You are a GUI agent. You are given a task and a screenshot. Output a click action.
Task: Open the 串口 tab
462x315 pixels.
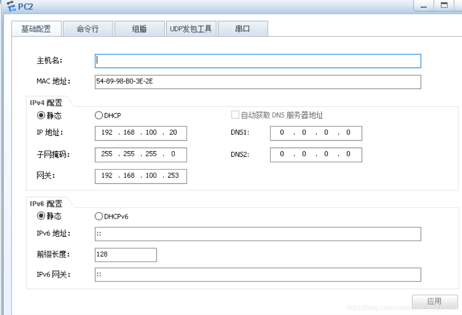[x=242, y=29]
